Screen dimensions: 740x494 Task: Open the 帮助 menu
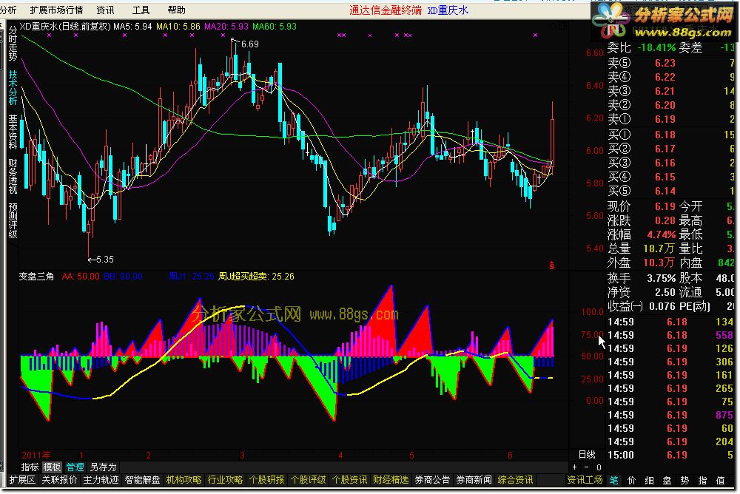[177, 10]
